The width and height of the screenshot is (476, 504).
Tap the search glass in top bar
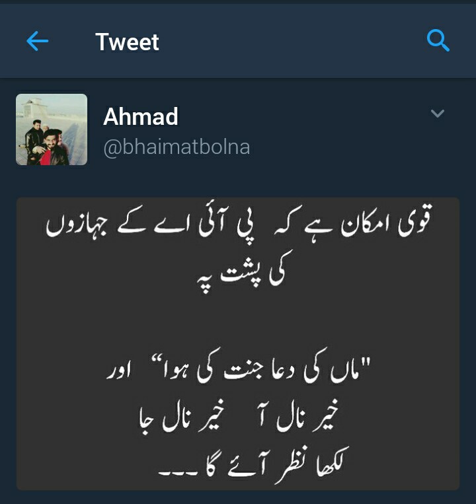click(x=438, y=40)
